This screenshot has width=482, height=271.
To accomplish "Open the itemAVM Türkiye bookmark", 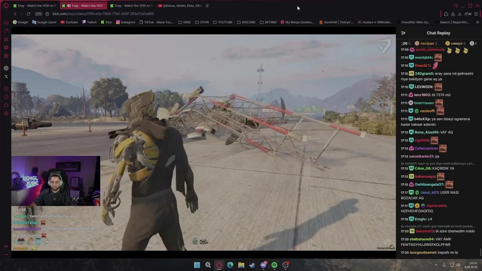I will click(x=336, y=22).
